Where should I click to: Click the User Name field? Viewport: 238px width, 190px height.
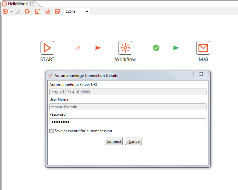[x=128, y=107]
